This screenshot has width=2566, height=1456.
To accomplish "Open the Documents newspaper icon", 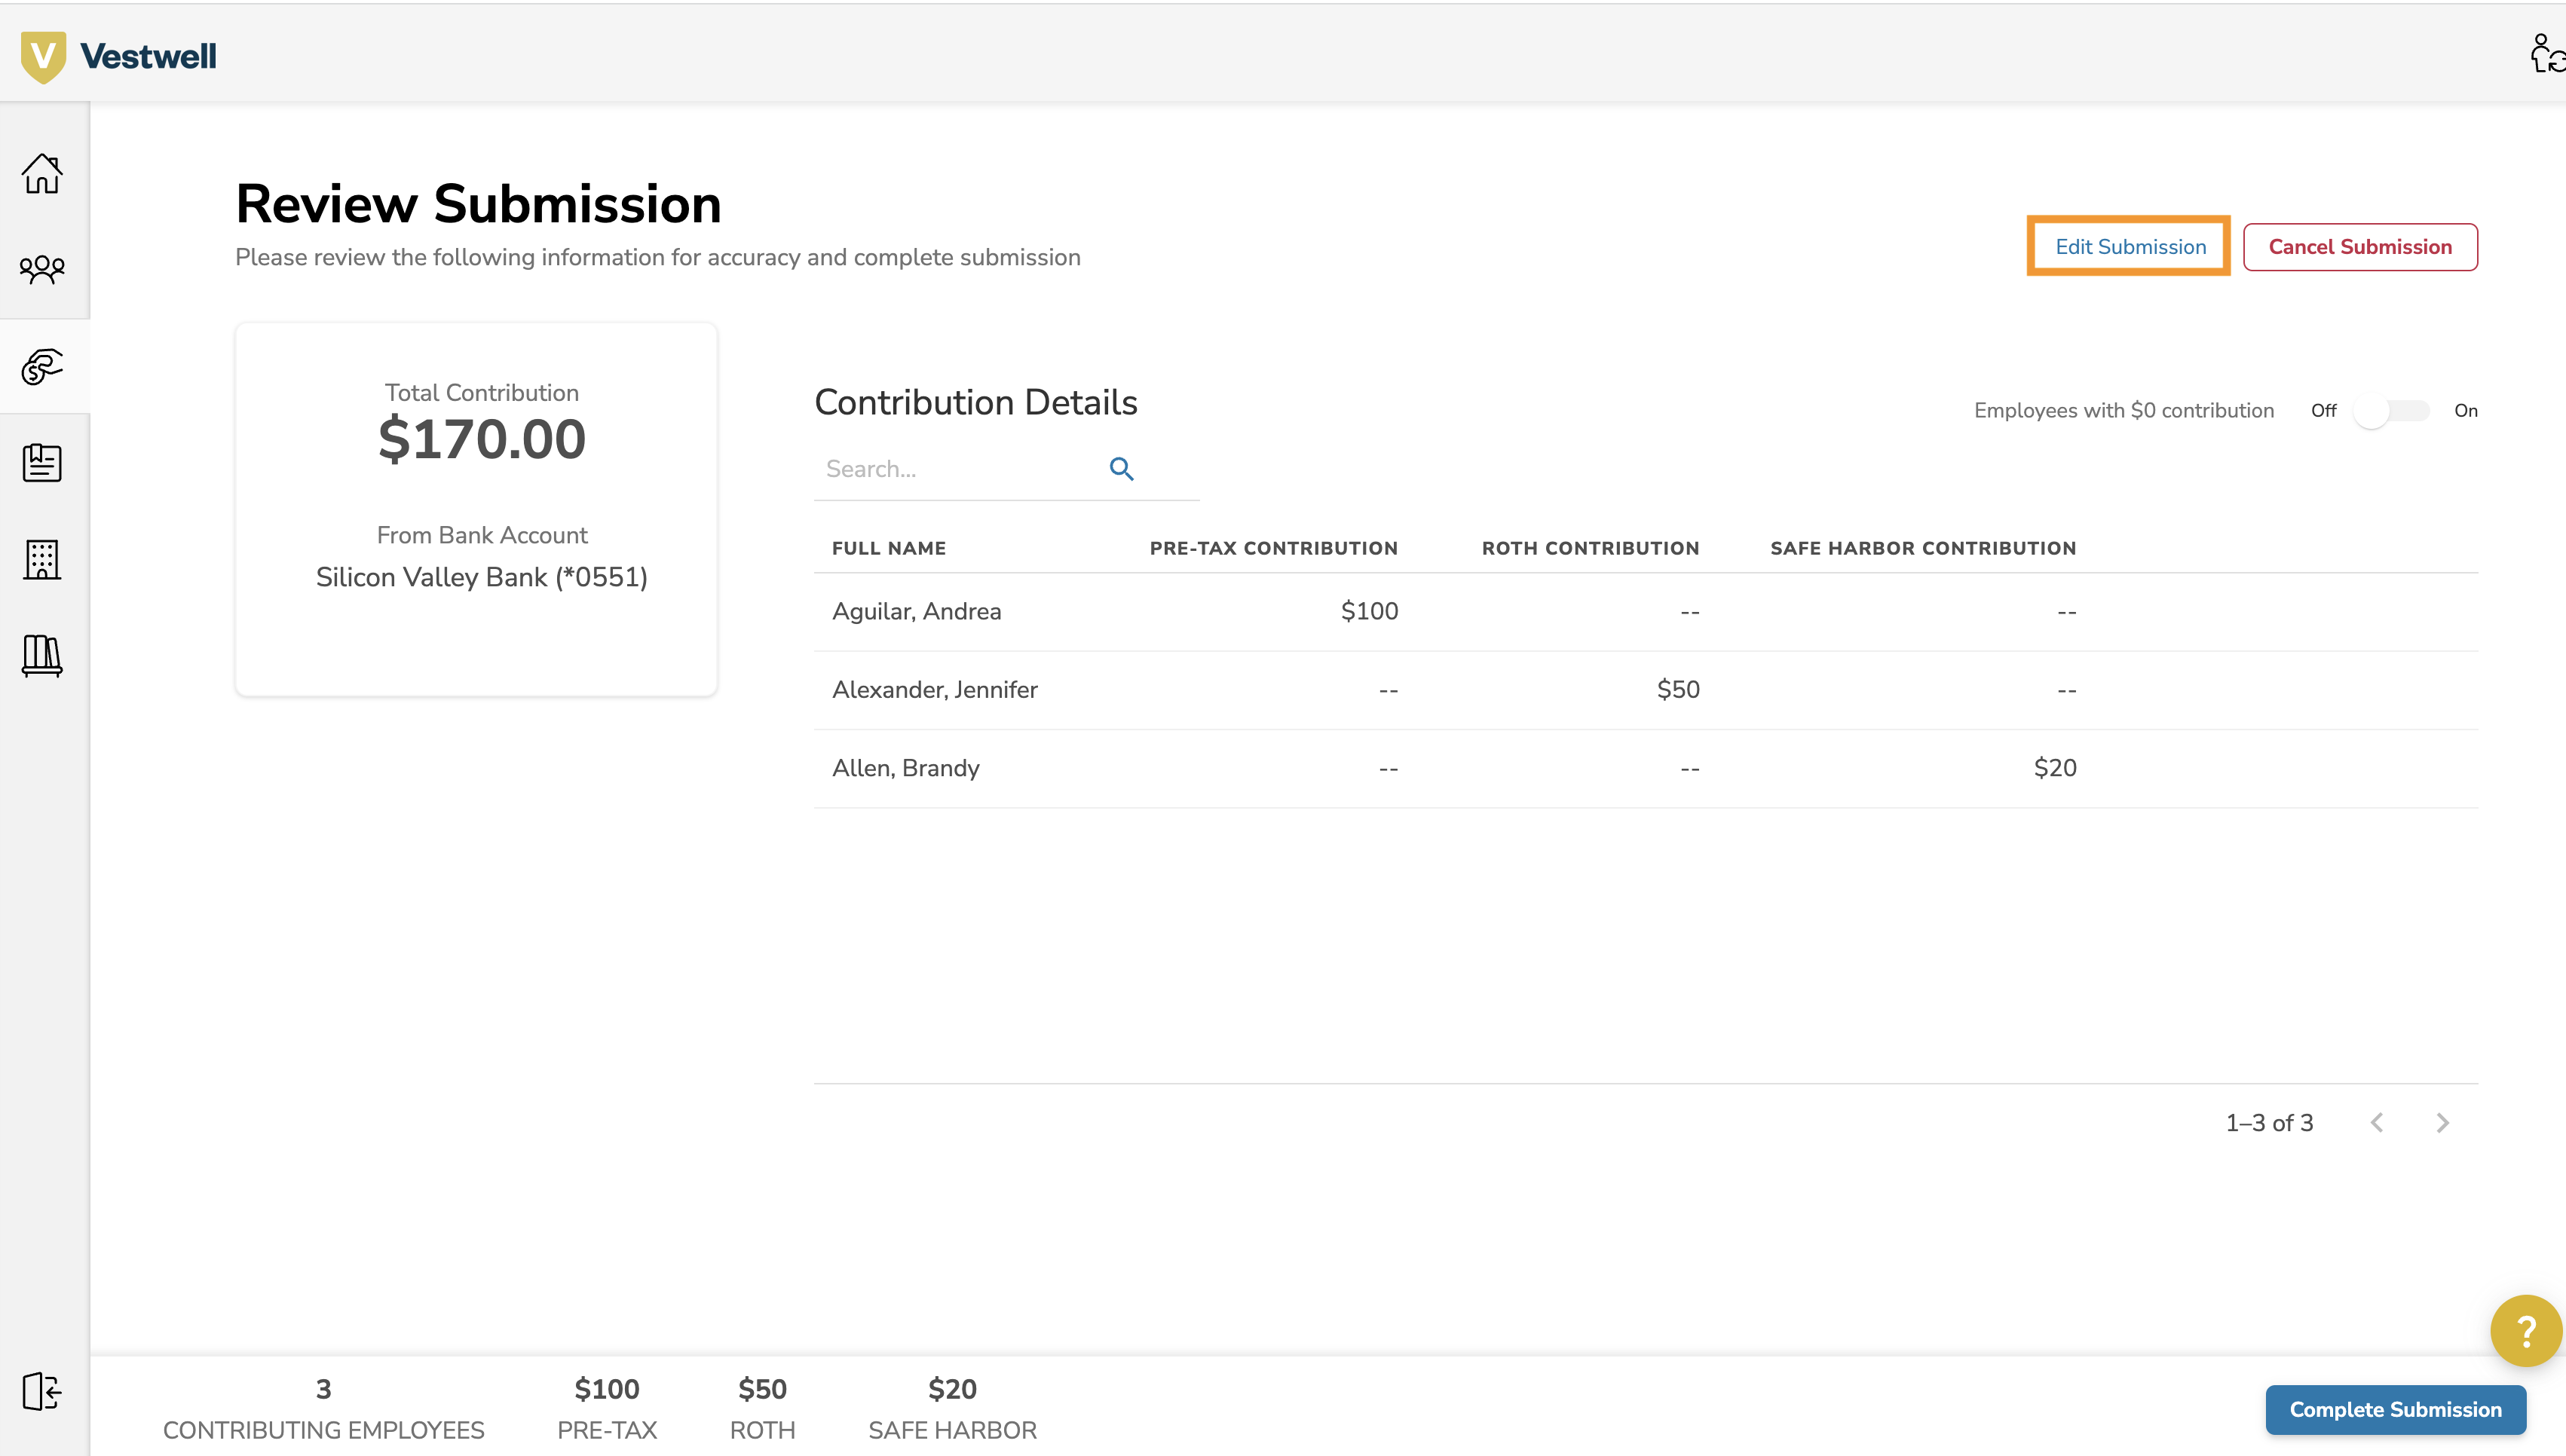I will coord(42,462).
